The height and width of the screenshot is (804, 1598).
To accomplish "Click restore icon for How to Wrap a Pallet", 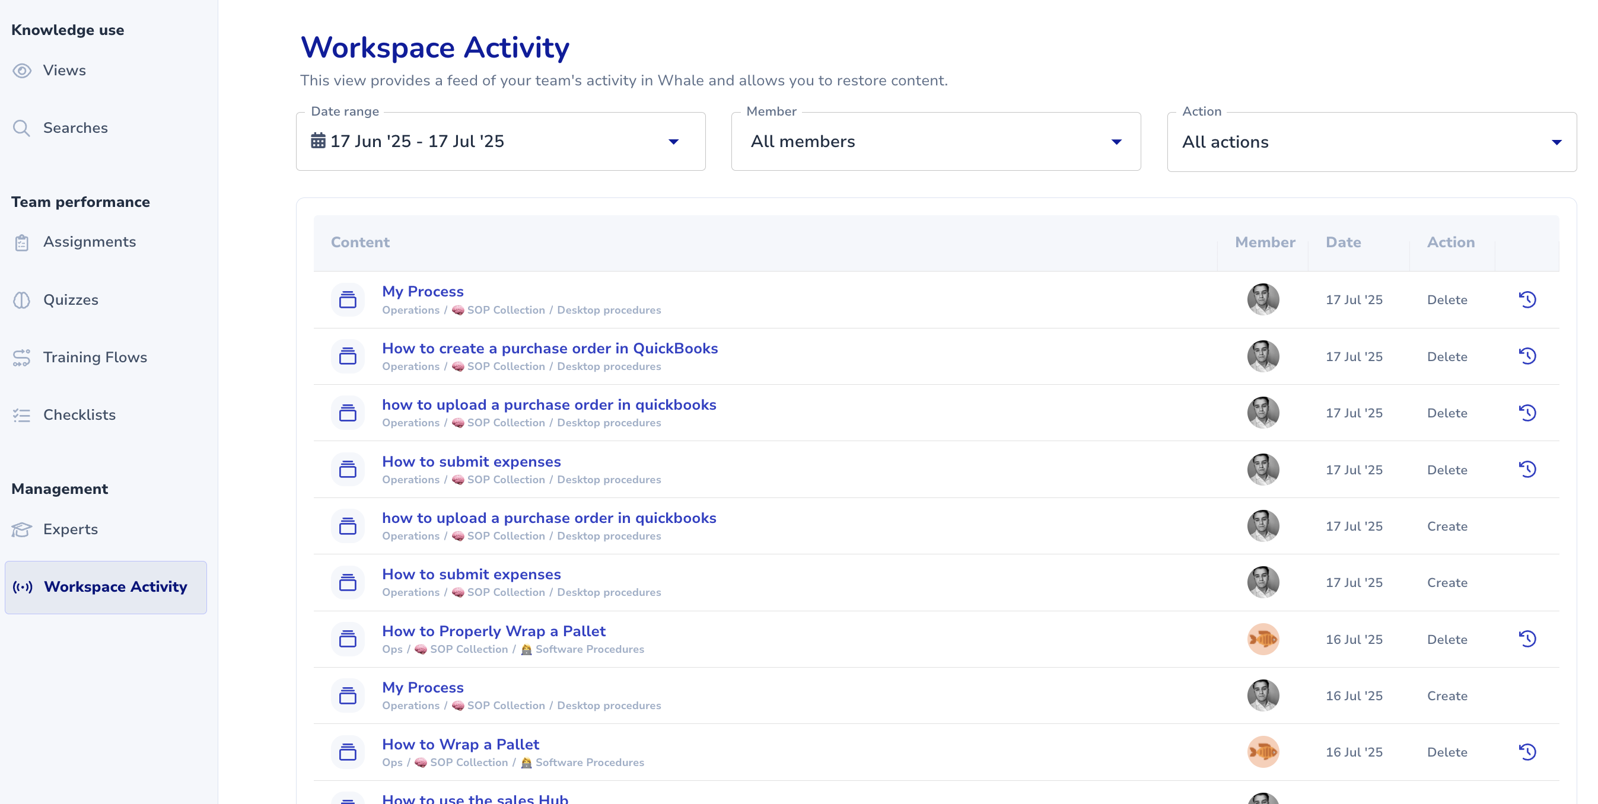I will 1527,751.
